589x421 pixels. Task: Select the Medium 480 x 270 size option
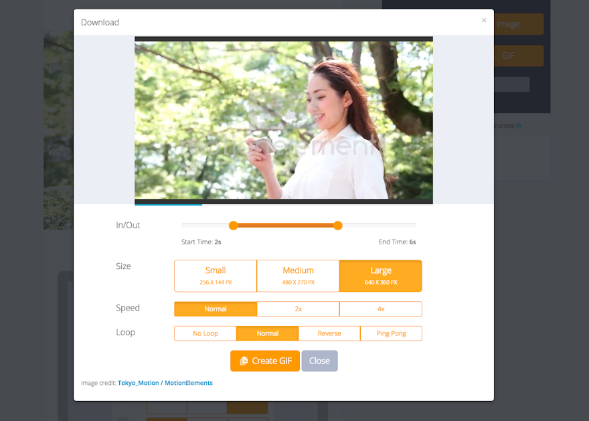tap(298, 276)
